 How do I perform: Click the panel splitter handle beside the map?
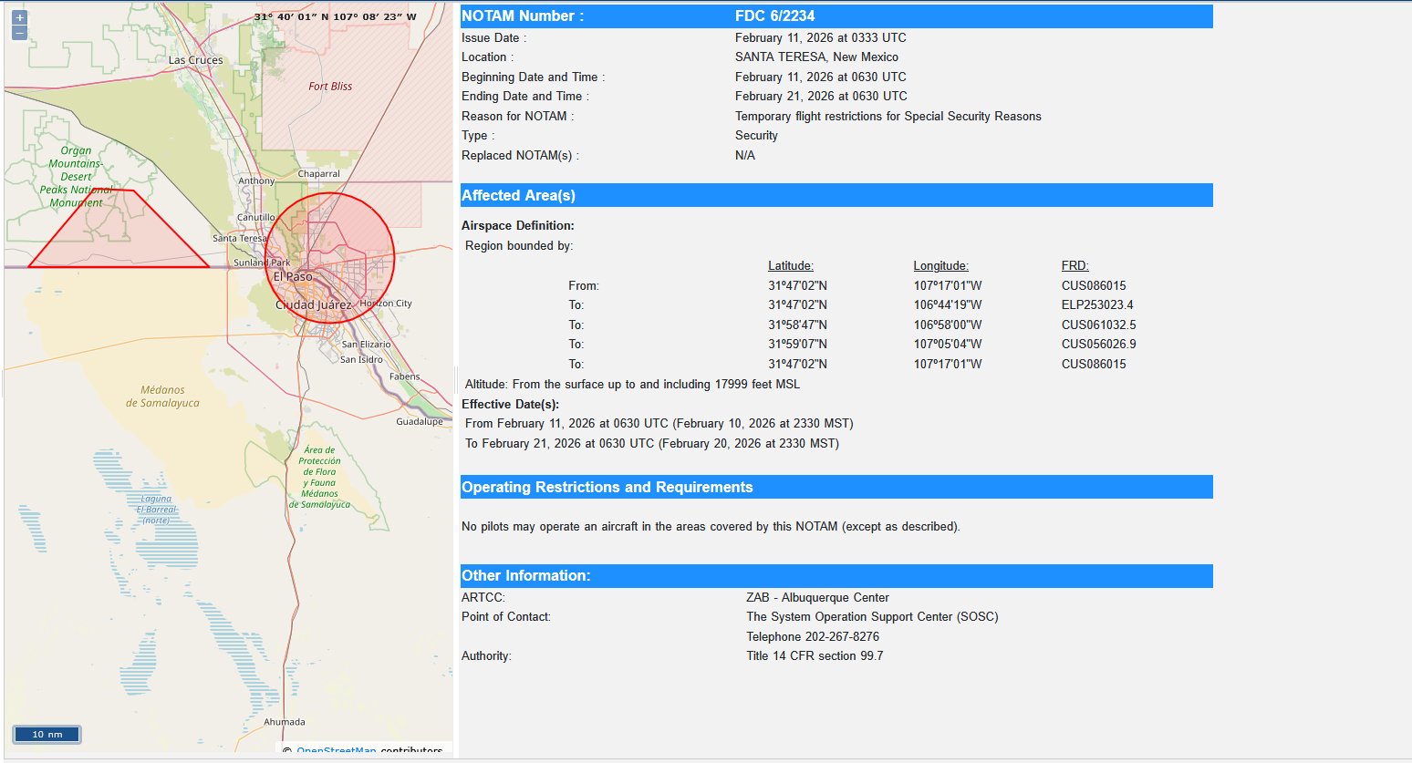455,379
